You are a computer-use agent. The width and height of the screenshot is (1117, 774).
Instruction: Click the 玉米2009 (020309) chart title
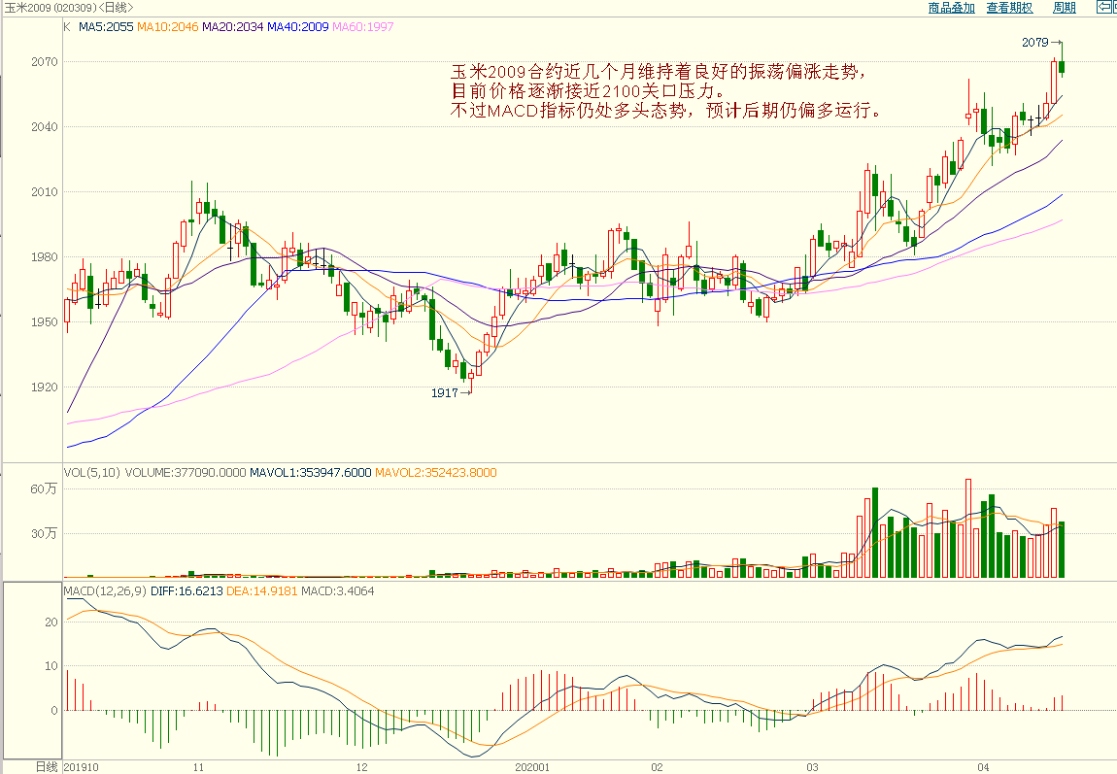coord(67,8)
